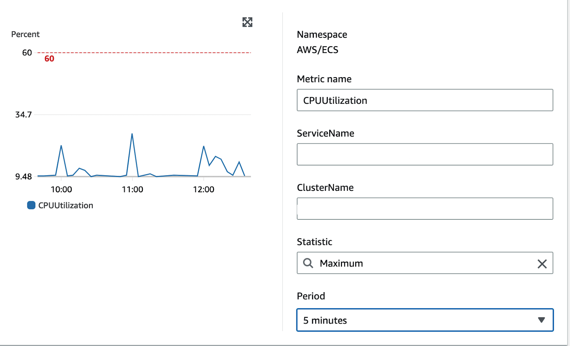Click the Namespace heading

pos(322,35)
